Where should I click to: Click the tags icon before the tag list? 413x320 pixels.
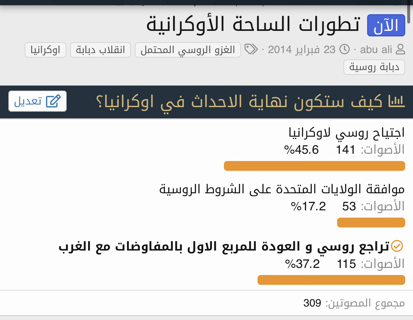[x=251, y=50]
